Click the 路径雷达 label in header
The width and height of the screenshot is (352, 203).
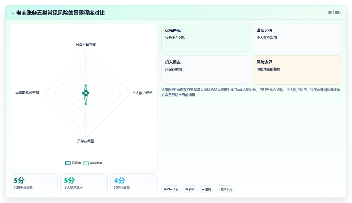(x=334, y=12)
